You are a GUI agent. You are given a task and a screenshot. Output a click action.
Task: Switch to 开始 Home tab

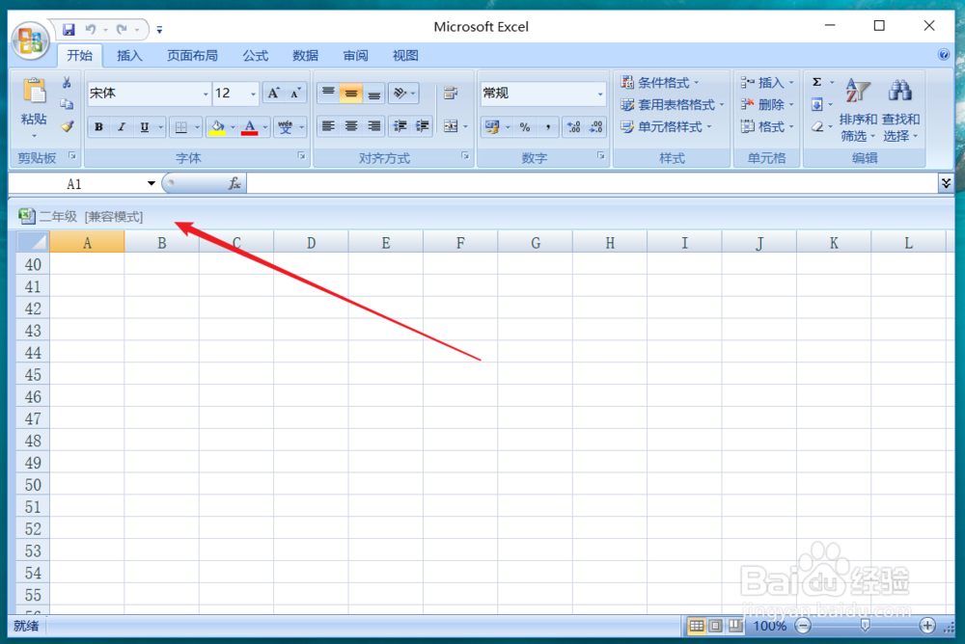coord(79,55)
